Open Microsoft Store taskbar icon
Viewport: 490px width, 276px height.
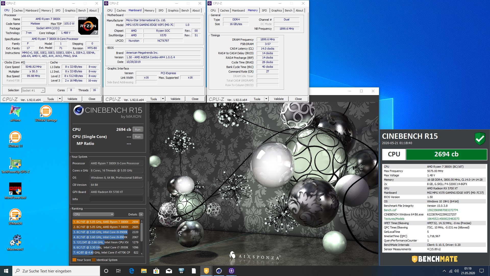[156, 271]
